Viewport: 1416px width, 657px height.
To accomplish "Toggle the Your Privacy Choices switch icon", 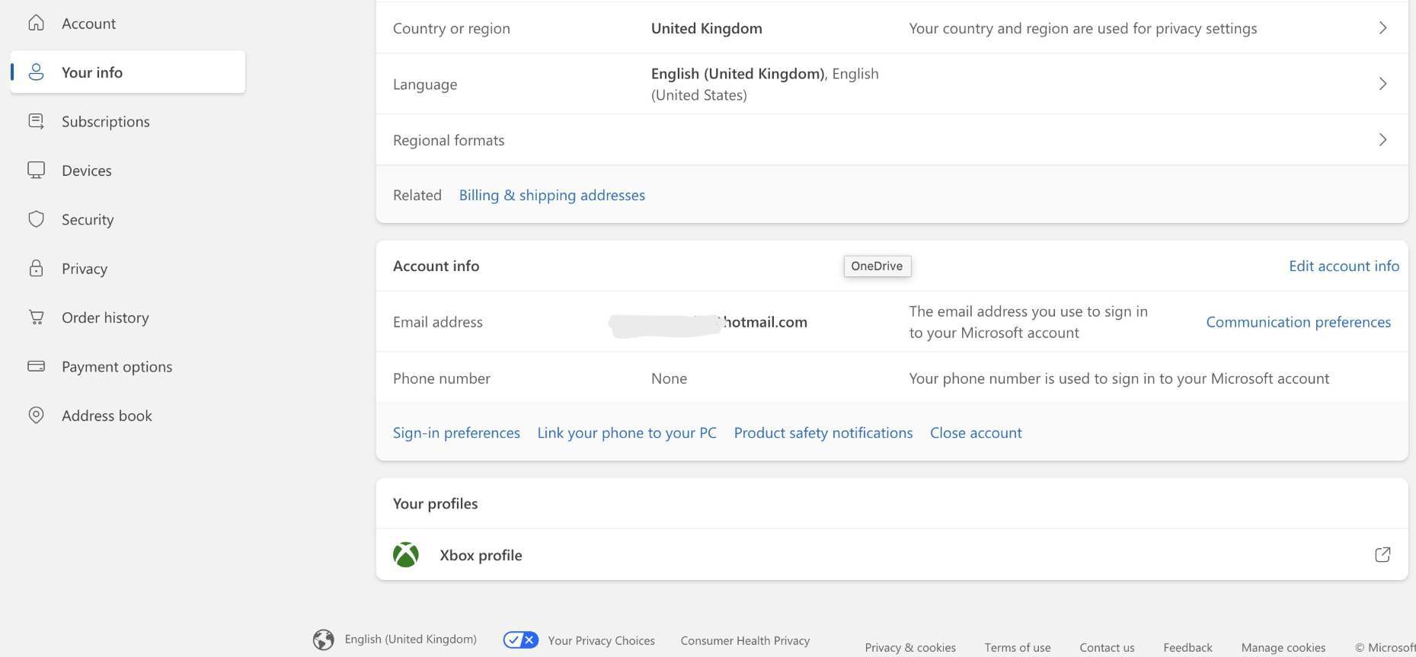I will [x=521, y=640].
